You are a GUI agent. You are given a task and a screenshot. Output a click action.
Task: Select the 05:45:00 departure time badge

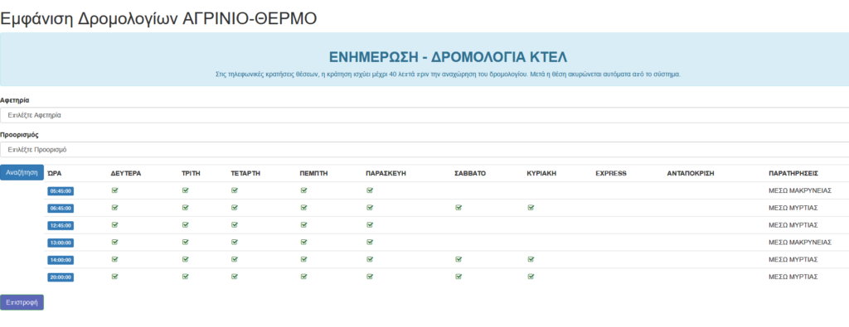61,190
